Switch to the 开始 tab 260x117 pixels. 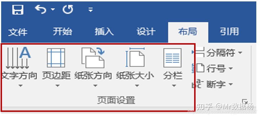62,32
